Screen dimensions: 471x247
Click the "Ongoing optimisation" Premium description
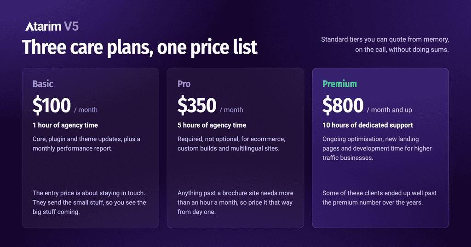point(377,148)
